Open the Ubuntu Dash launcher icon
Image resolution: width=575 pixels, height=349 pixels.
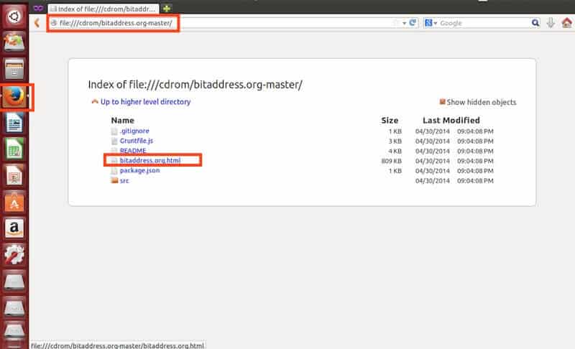tap(14, 16)
